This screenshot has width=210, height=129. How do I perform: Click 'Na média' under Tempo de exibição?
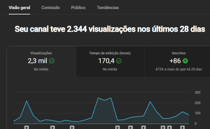pos(110,69)
